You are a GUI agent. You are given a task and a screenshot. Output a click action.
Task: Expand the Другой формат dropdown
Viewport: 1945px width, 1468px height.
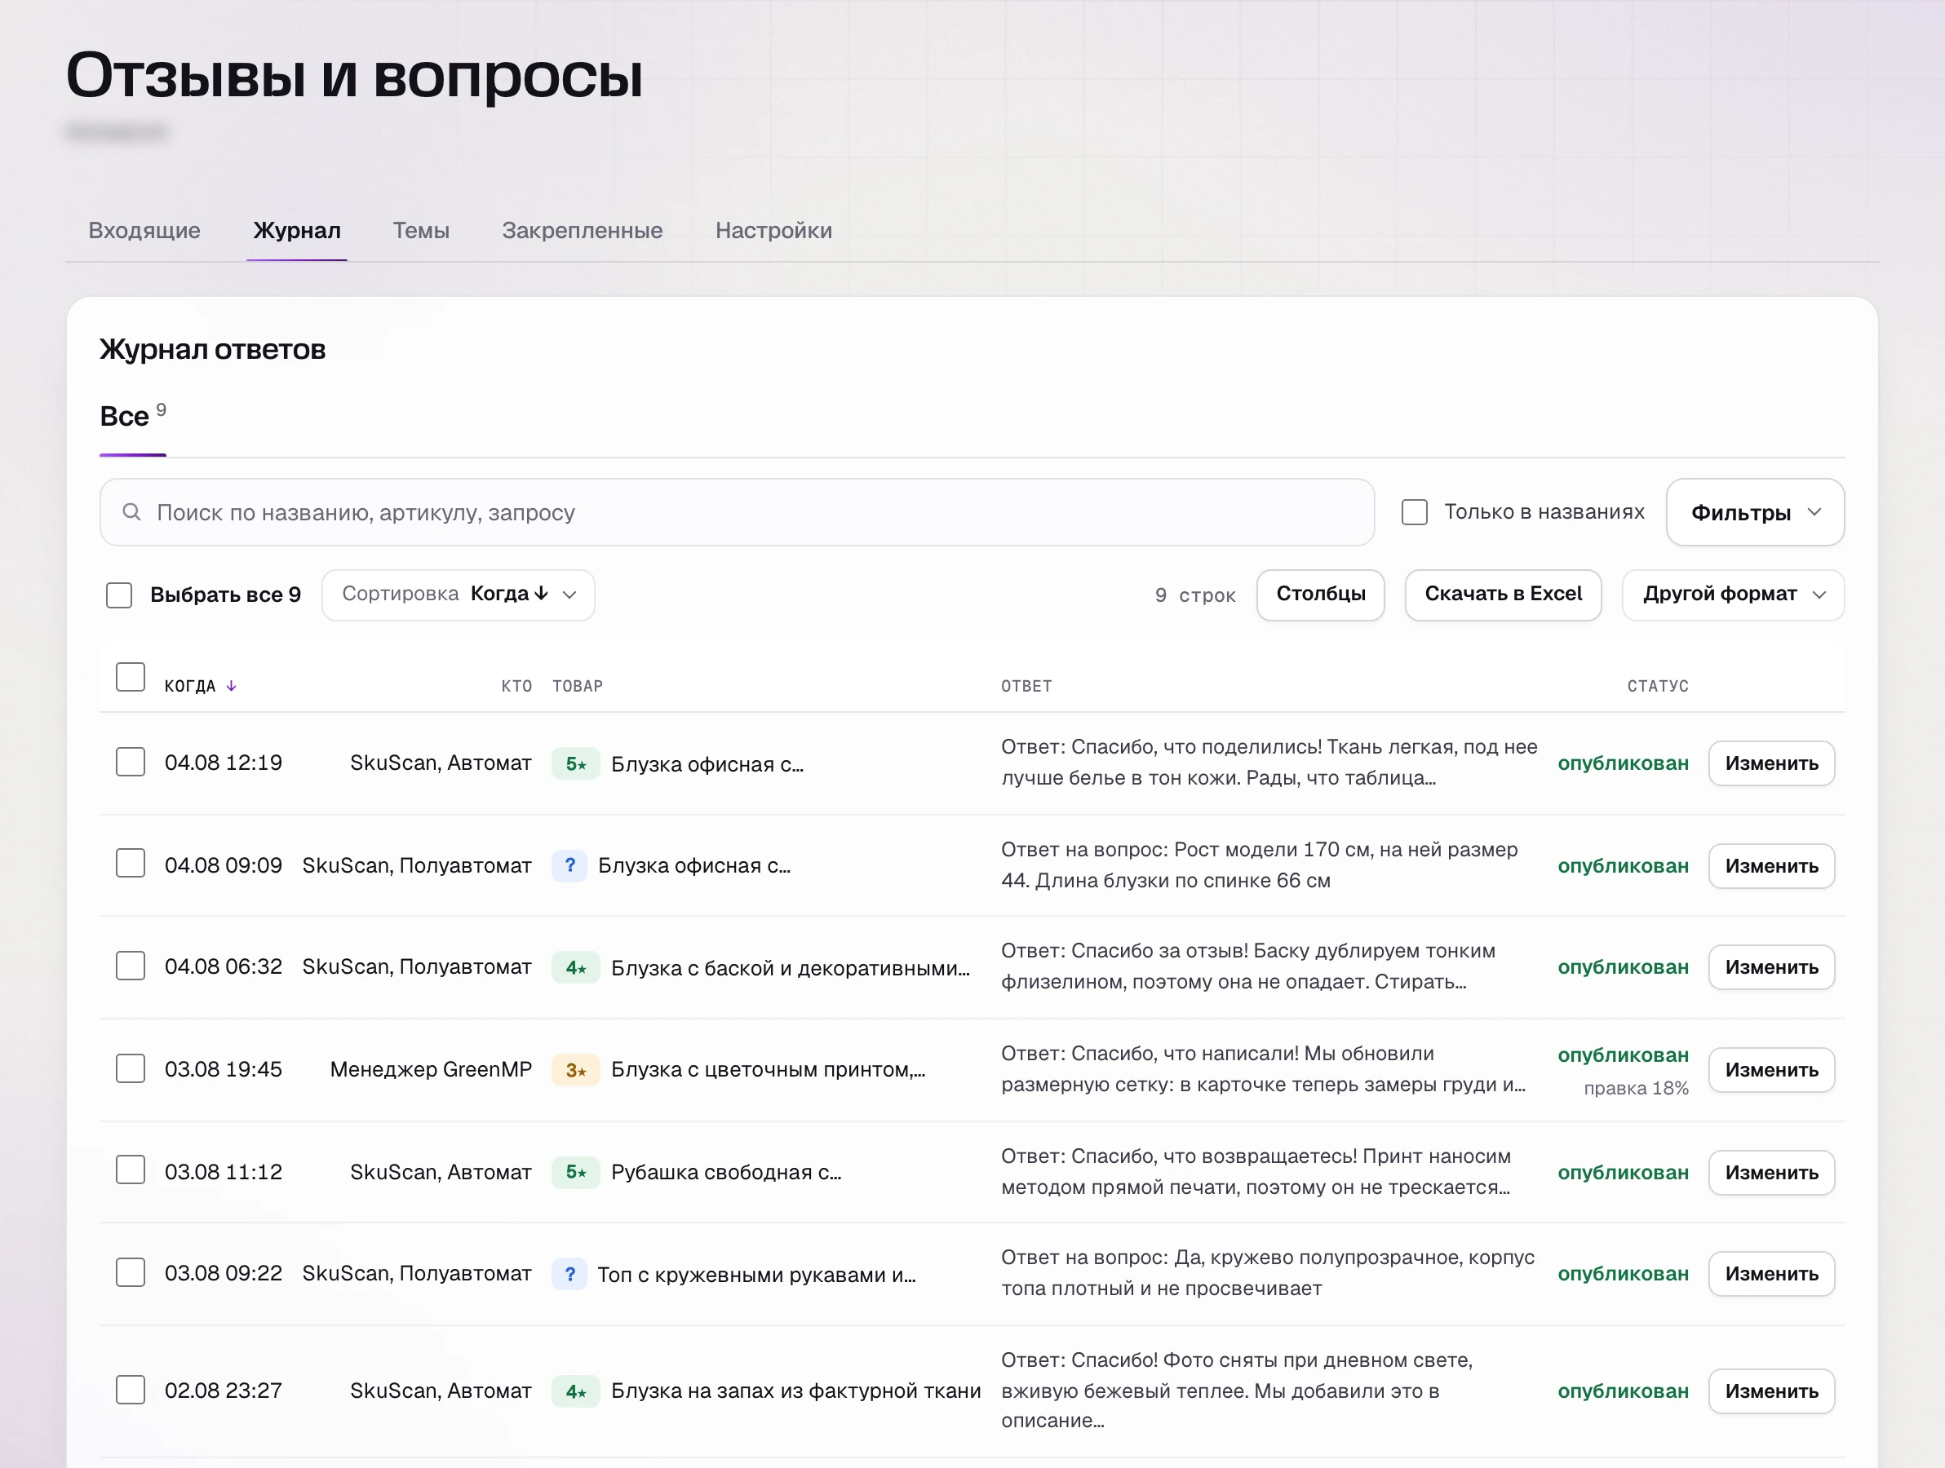pyautogui.click(x=1733, y=595)
